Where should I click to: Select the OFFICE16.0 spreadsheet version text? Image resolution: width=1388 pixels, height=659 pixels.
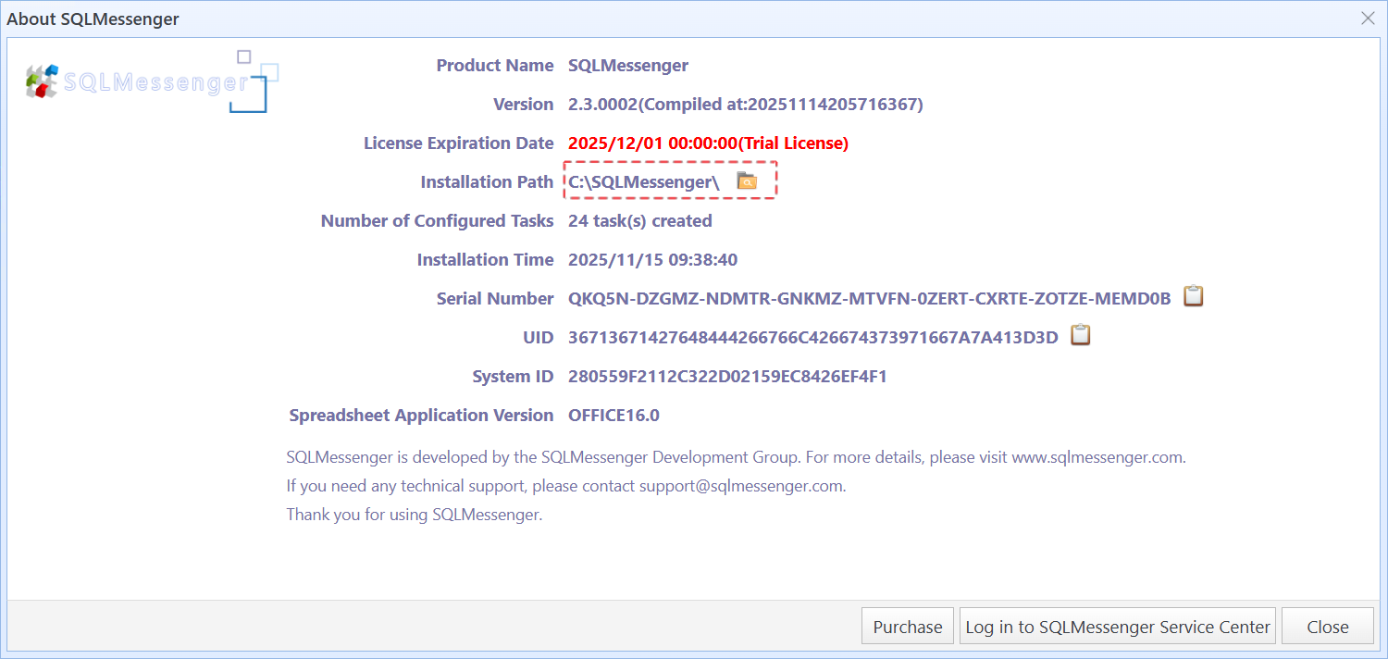click(x=613, y=415)
